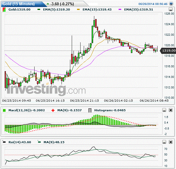Click the EMA(35) purple legend swatch

120,10
